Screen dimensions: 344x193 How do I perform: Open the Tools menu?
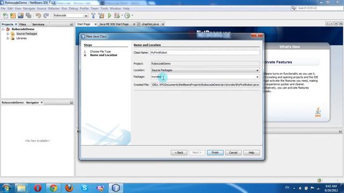coord(104,9)
